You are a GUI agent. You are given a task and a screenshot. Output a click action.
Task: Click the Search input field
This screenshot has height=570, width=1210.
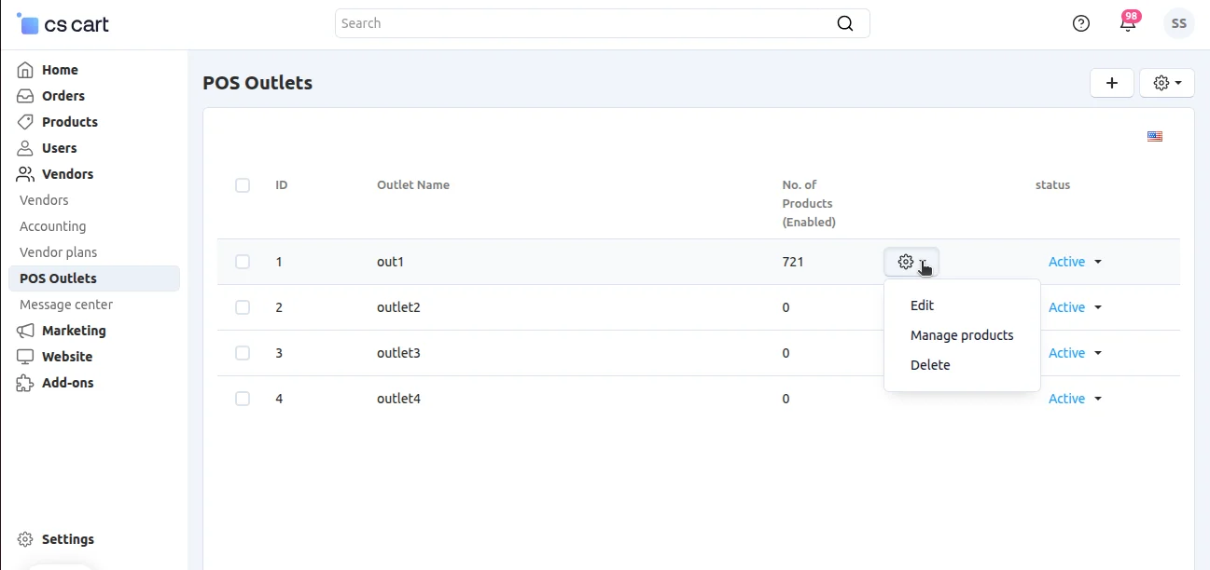pyautogui.click(x=583, y=24)
